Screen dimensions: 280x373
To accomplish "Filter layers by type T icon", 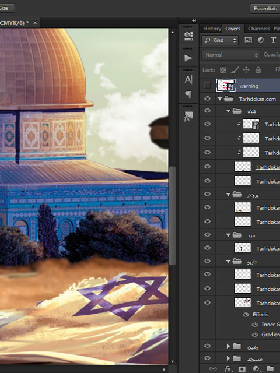I will click(x=273, y=40).
